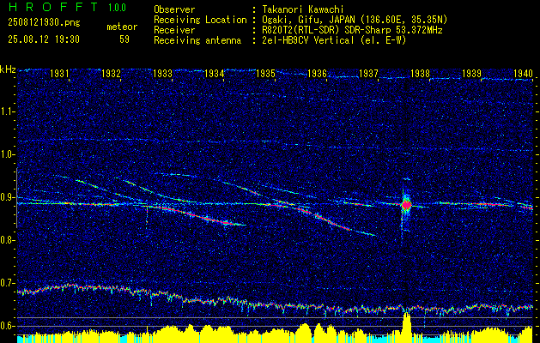Click the 1934 time marker
The height and width of the screenshot is (343, 540).
(215, 73)
